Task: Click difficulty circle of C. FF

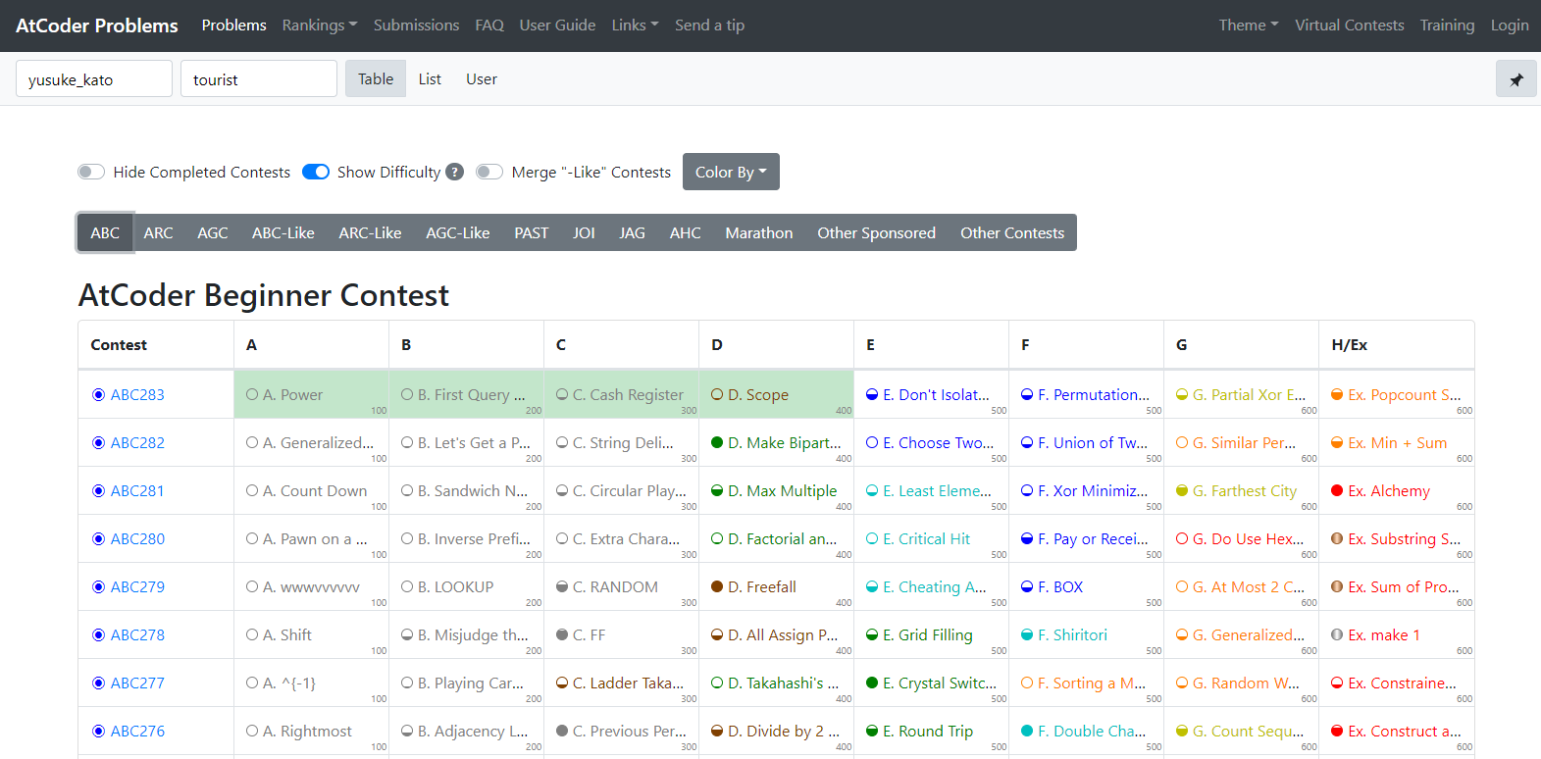Action: (x=562, y=634)
